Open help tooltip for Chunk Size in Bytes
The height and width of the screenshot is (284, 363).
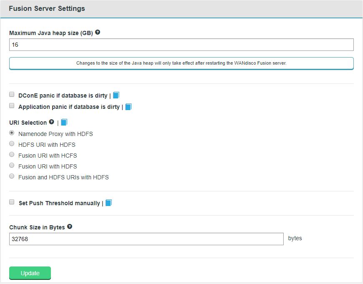(68, 227)
